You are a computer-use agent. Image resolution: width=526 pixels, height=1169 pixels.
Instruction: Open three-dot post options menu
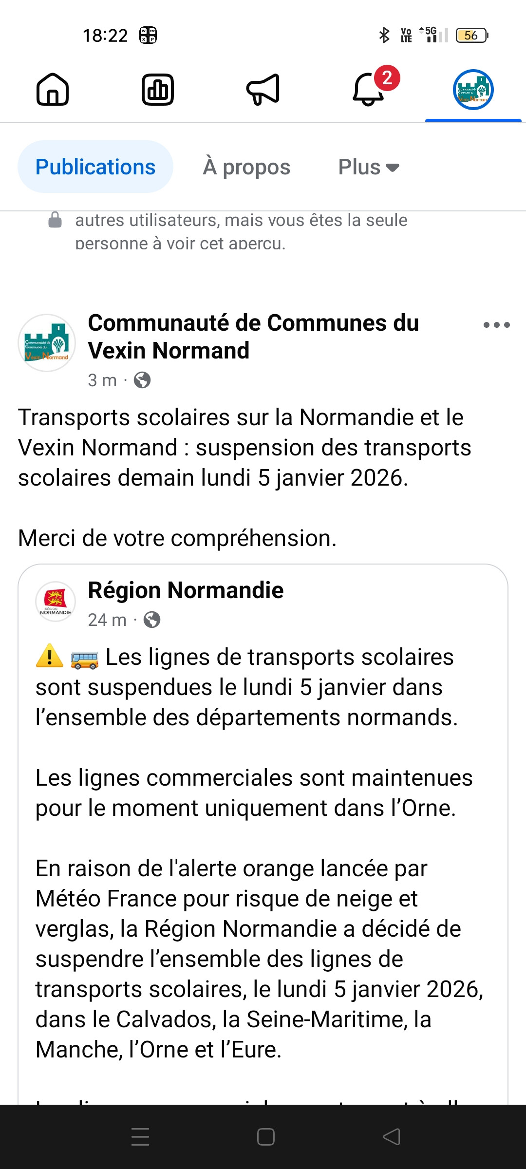496,325
